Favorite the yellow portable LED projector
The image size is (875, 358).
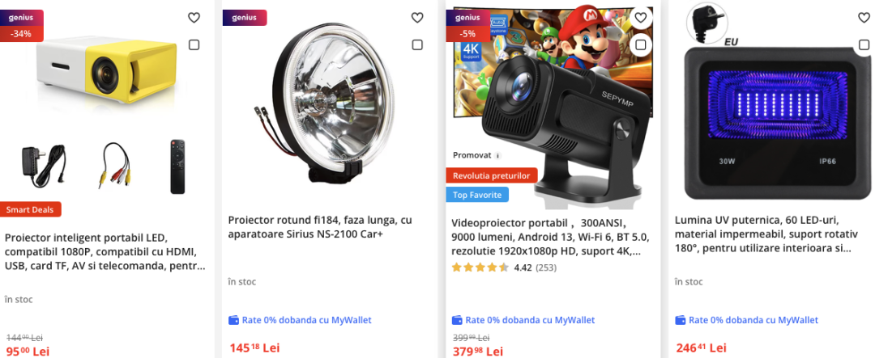(194, 18)
